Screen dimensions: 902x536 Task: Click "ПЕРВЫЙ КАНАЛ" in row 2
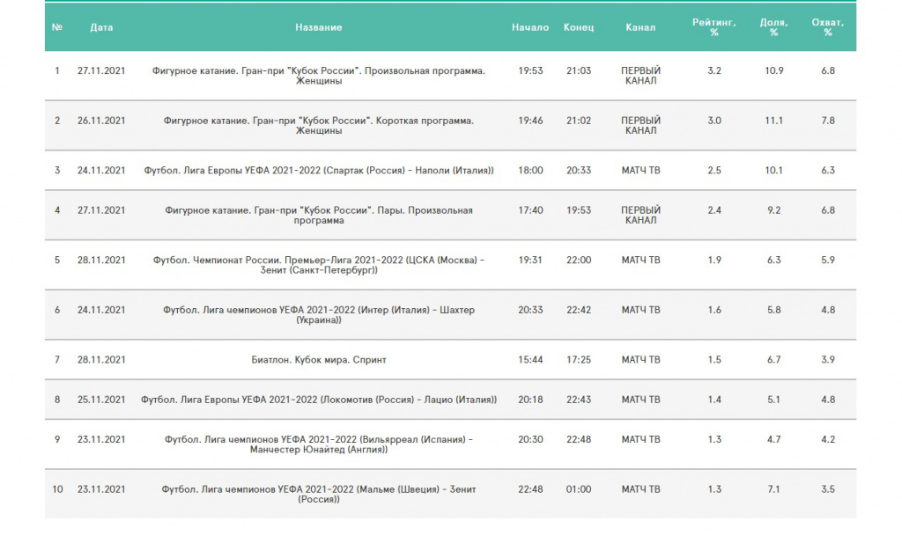pyautogui.click(x=640, y=125)
